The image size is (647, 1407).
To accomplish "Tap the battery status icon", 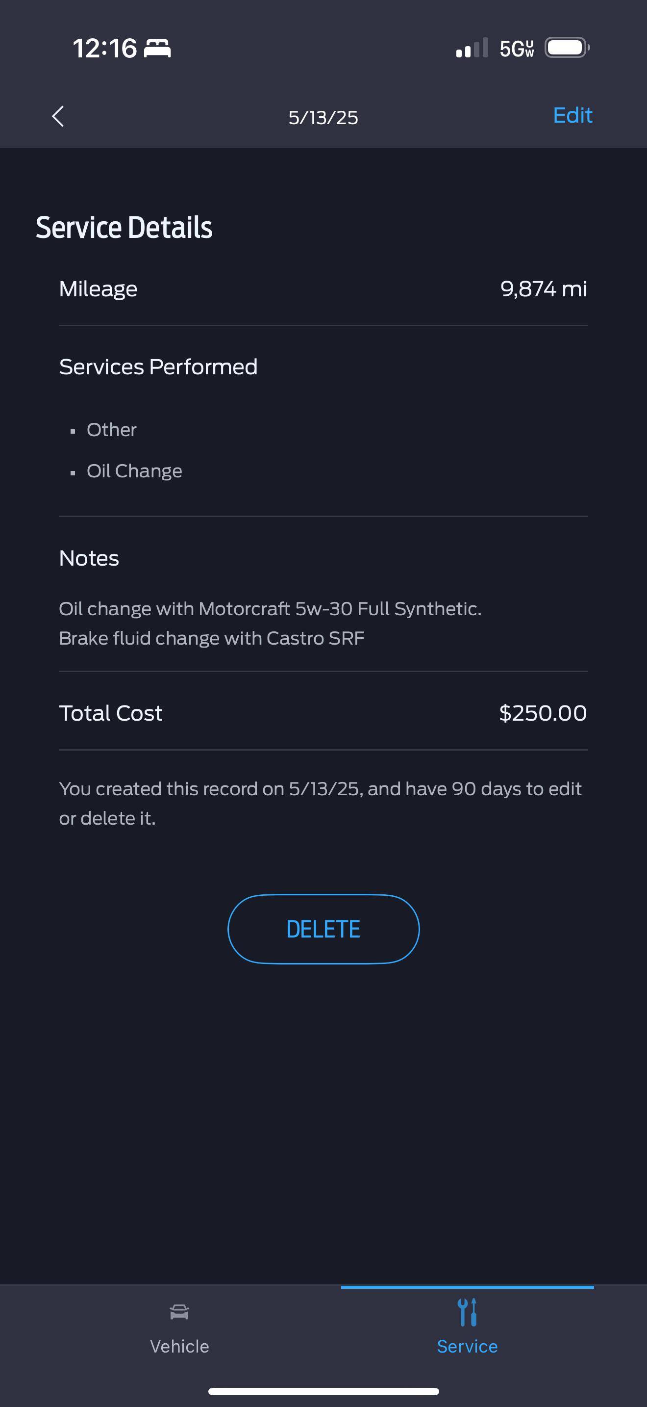I will point(568,48).
